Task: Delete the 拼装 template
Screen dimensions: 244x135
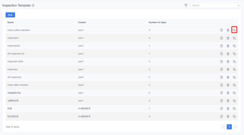Action: [228, 109]
